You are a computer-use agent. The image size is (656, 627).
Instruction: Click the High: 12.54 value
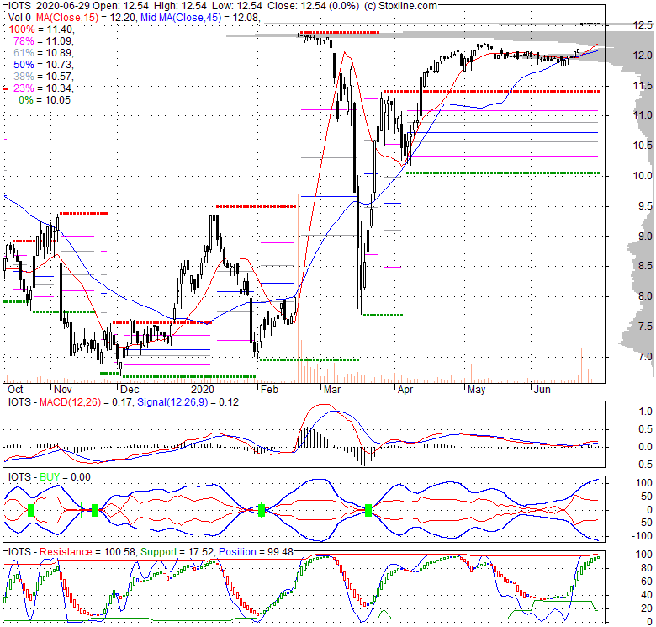[x=180, y=6]
